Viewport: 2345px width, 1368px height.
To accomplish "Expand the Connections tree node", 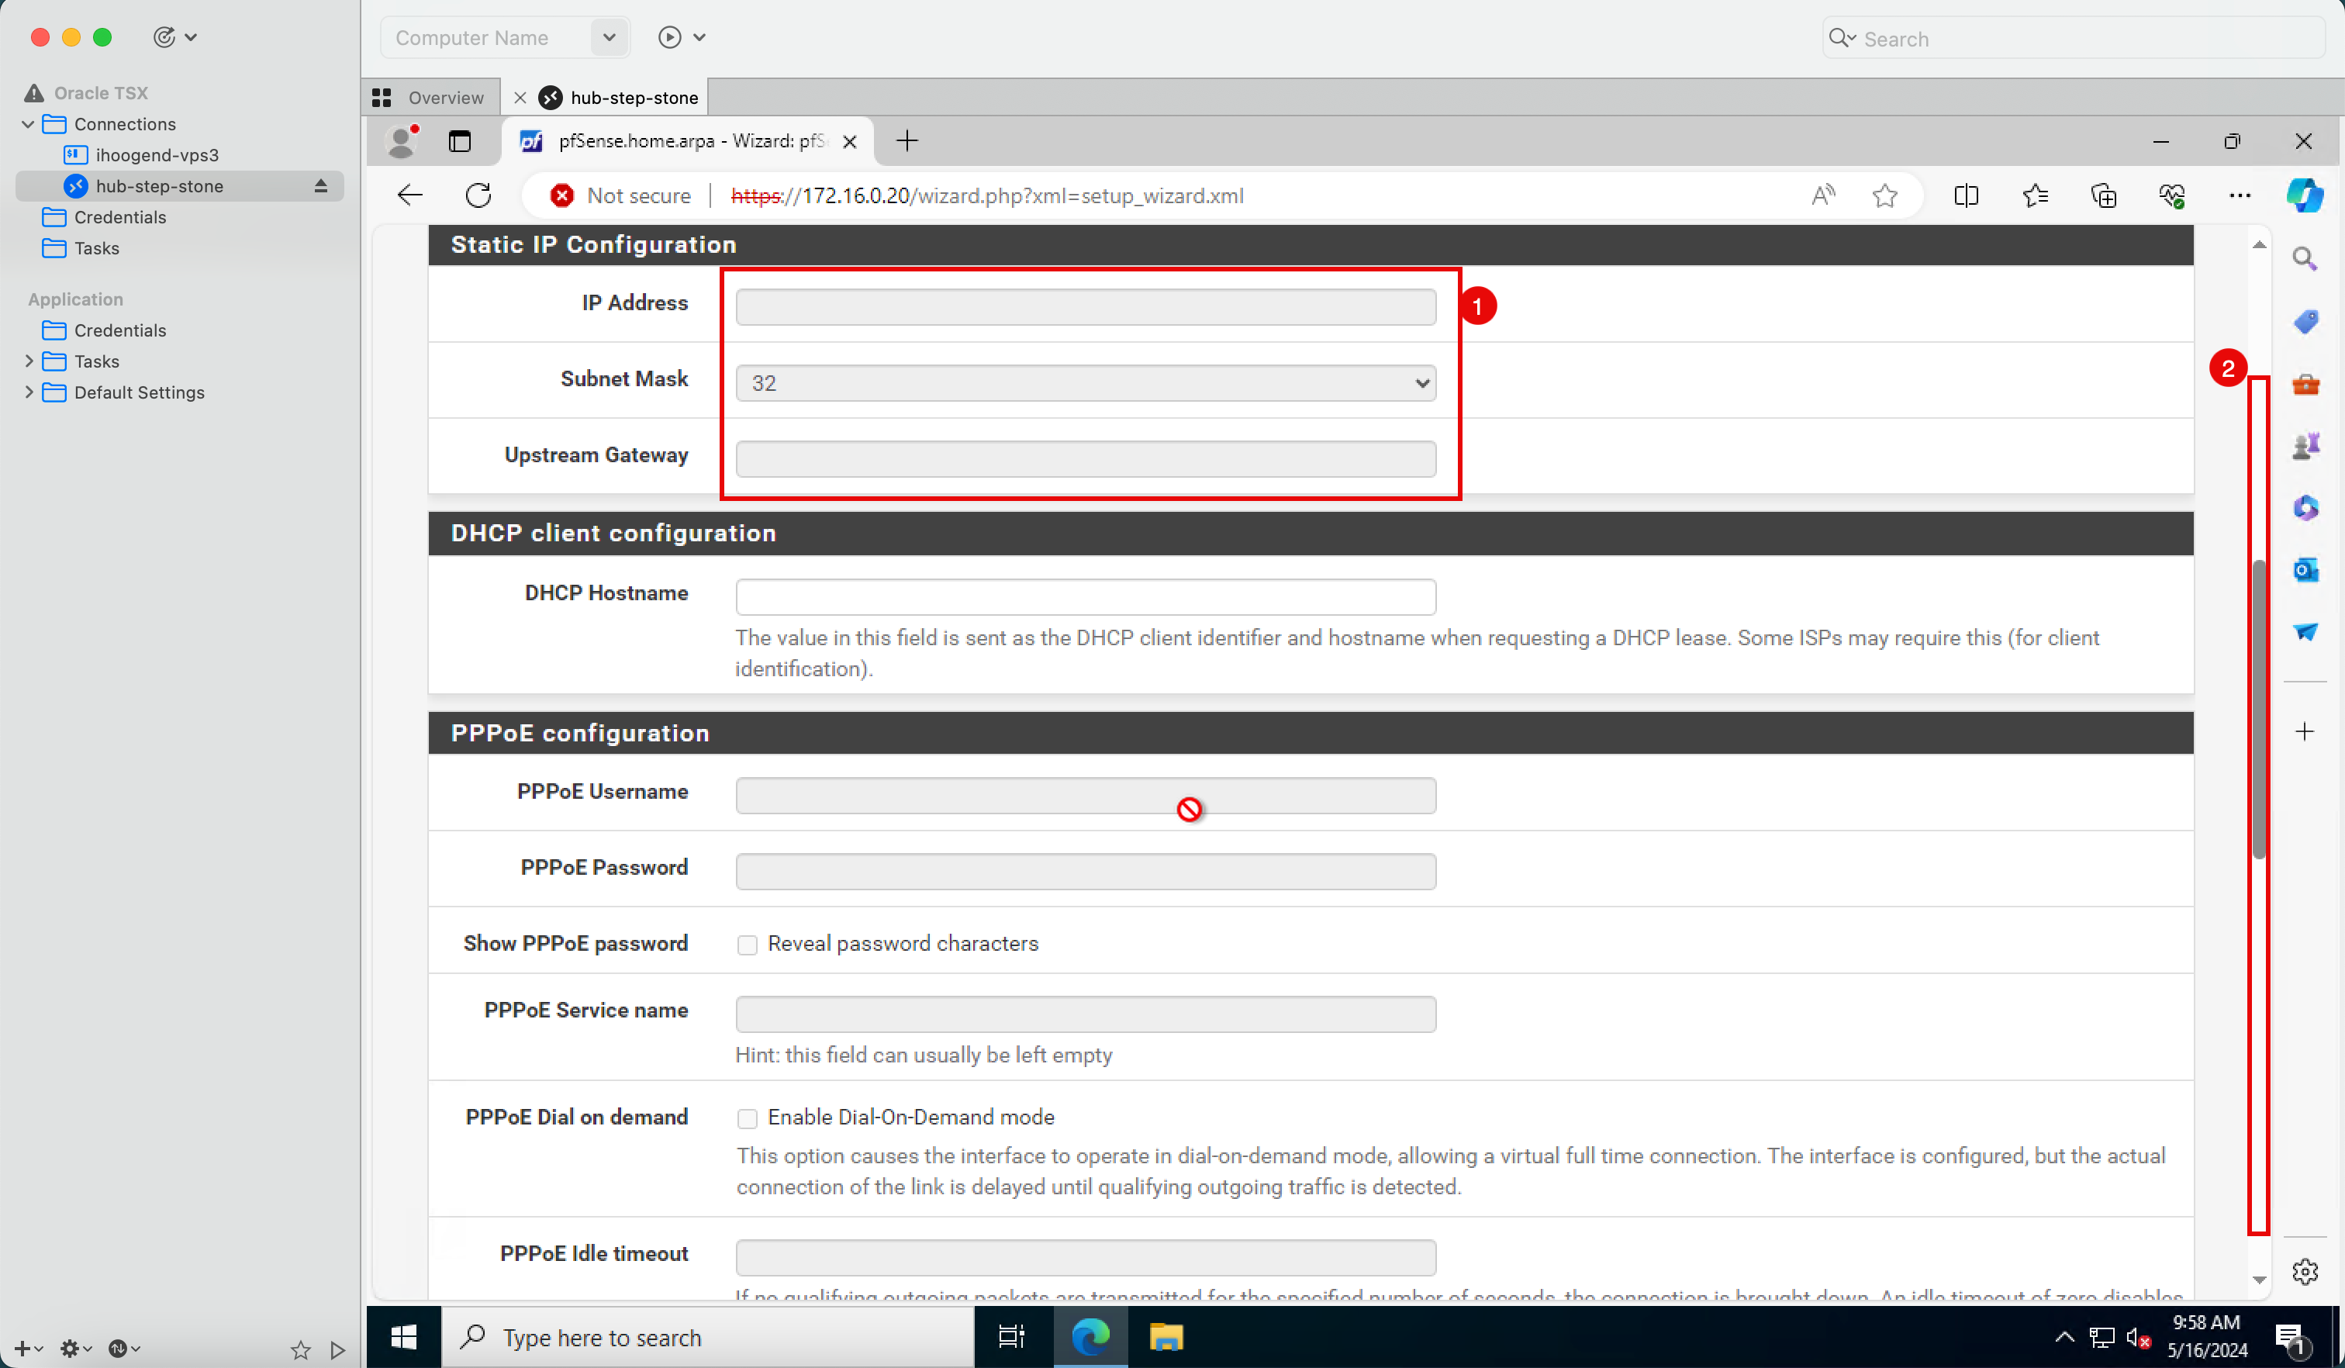I will [x=26, y=124].
